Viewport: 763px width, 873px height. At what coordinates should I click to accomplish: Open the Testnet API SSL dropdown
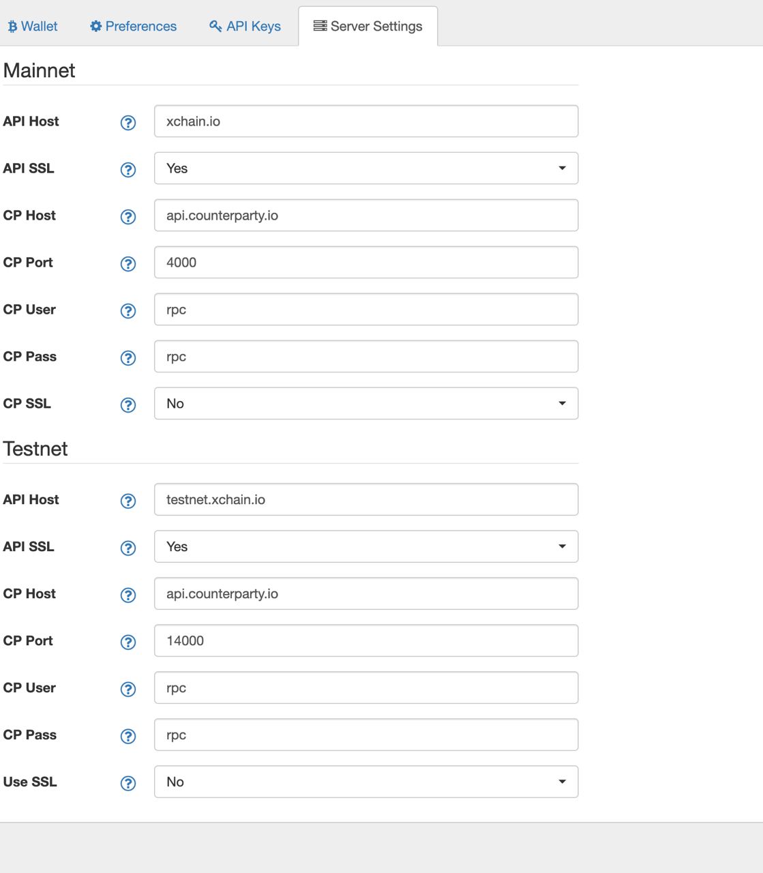366,547
